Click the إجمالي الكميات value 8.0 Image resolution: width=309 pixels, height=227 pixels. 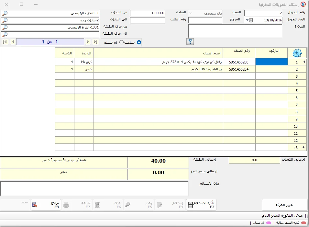pyautogui.click(x=254, y=160)
